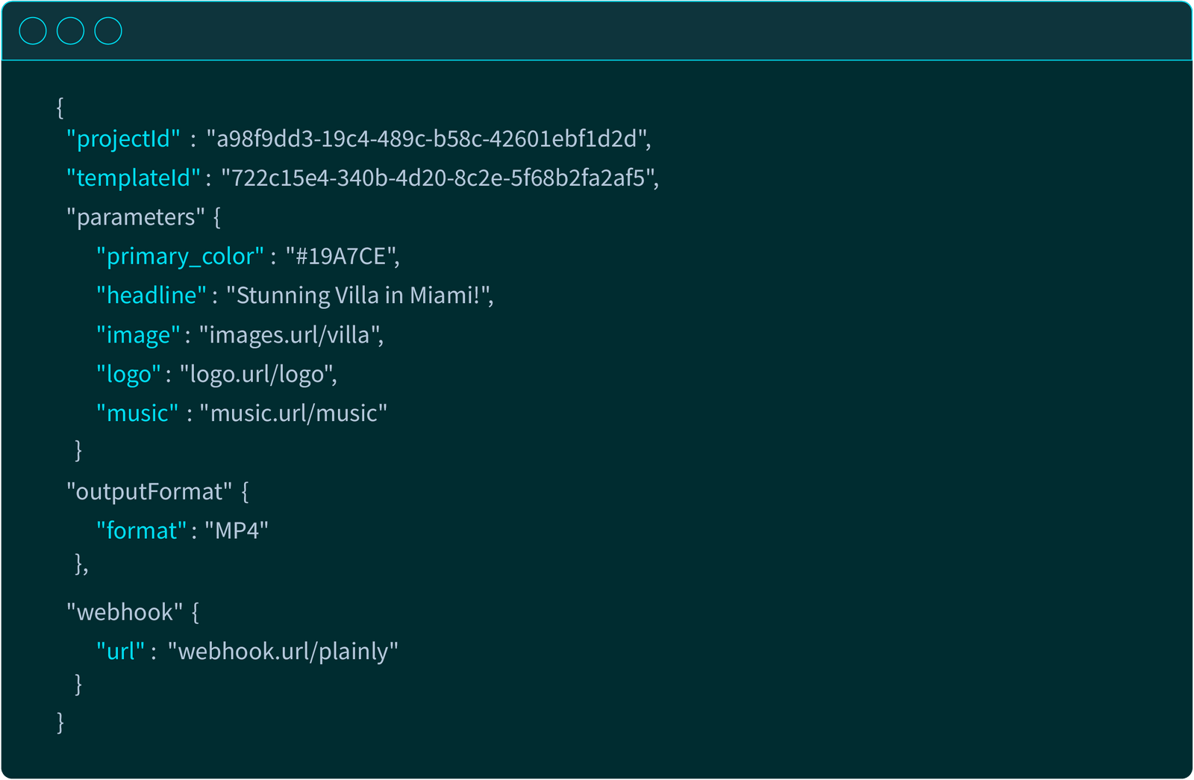Click the "projectId" key
The image size is (1194, 780).
point(123,140)
